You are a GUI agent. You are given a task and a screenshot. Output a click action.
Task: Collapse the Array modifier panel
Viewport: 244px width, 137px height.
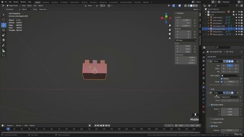208,93
